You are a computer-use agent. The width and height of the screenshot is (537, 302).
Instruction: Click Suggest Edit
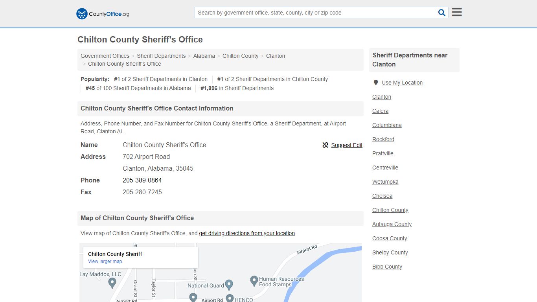(x=347, y=145)
